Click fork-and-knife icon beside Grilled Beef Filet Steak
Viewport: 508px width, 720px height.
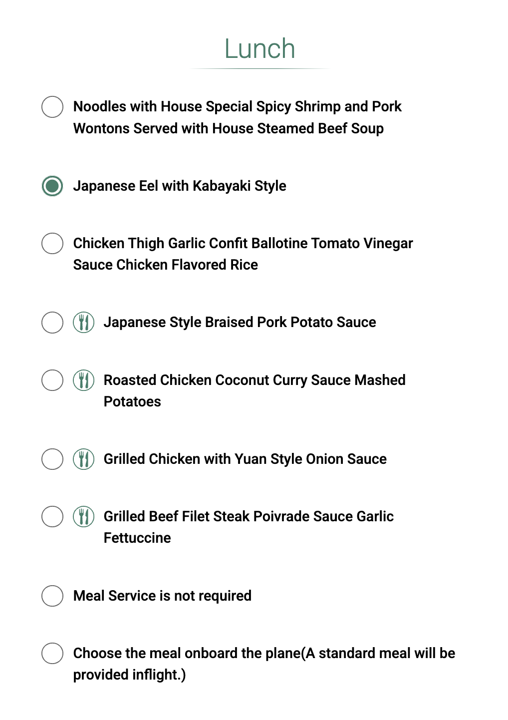point(84,517)
